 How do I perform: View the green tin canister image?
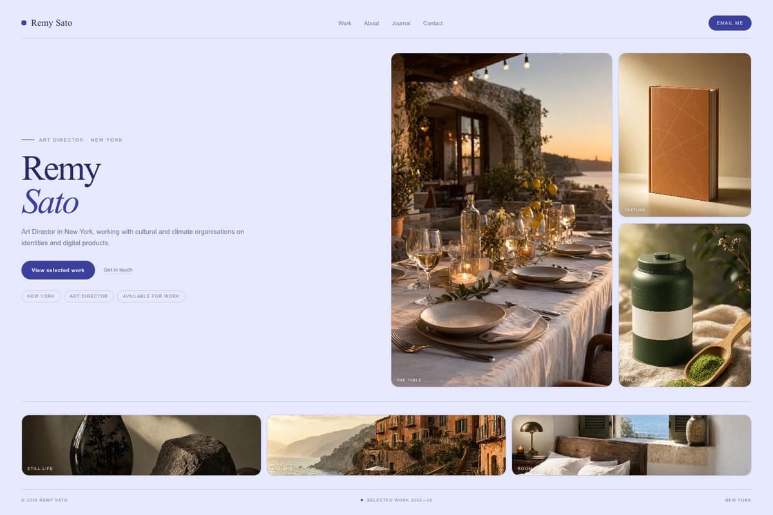685,305
